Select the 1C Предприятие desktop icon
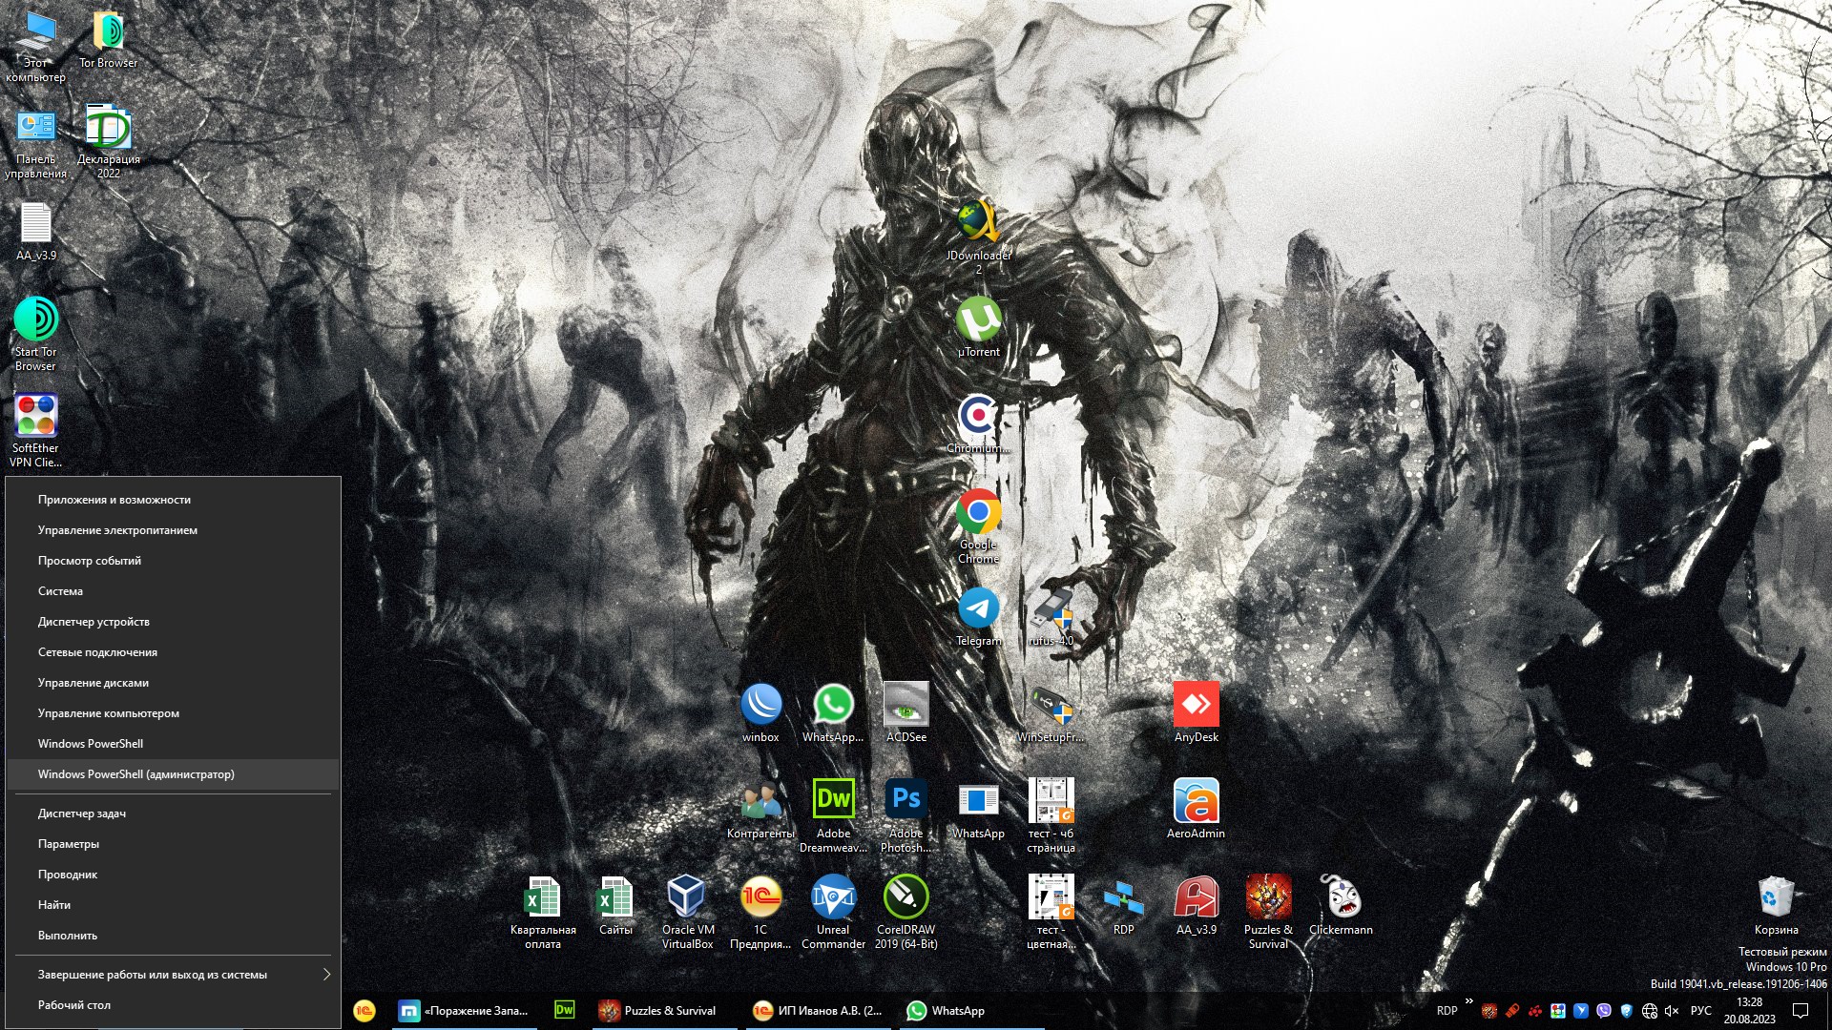This screenshot has height=1030, width=1832. coord(760,912)
